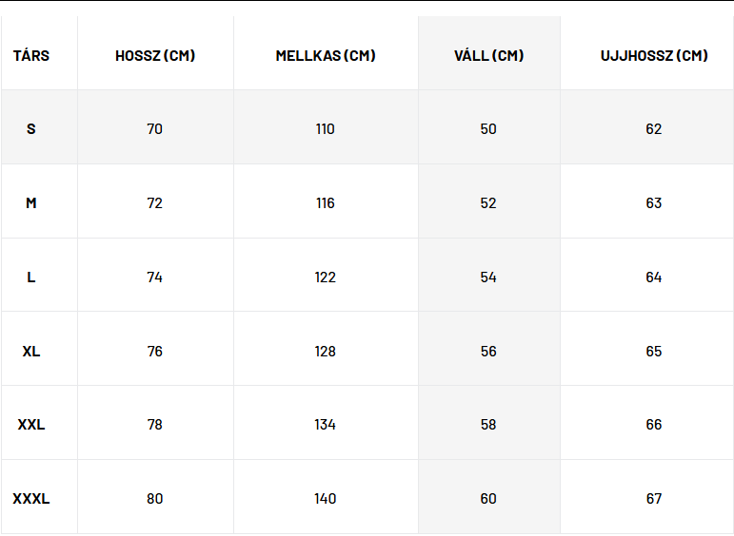Click the UJJHOSSZ (CM) column header
734x536 pixels.
point(654,56)
